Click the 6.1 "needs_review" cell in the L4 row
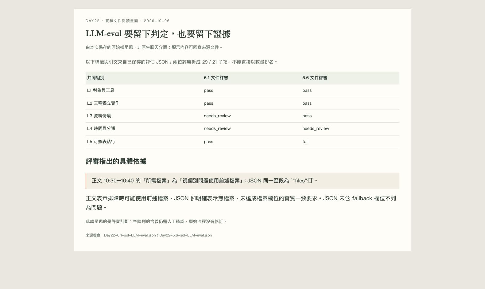The image size is (485, 289). [217, 128]
